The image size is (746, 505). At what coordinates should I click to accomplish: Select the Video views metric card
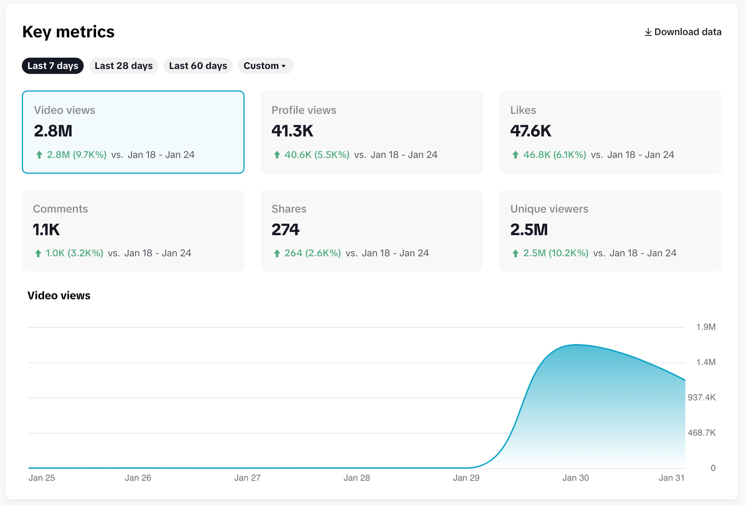(133, 132)
